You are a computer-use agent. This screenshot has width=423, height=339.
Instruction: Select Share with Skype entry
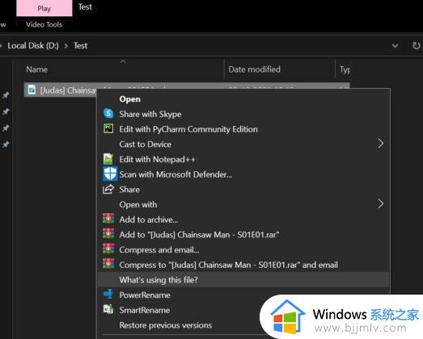pos(150,114)
